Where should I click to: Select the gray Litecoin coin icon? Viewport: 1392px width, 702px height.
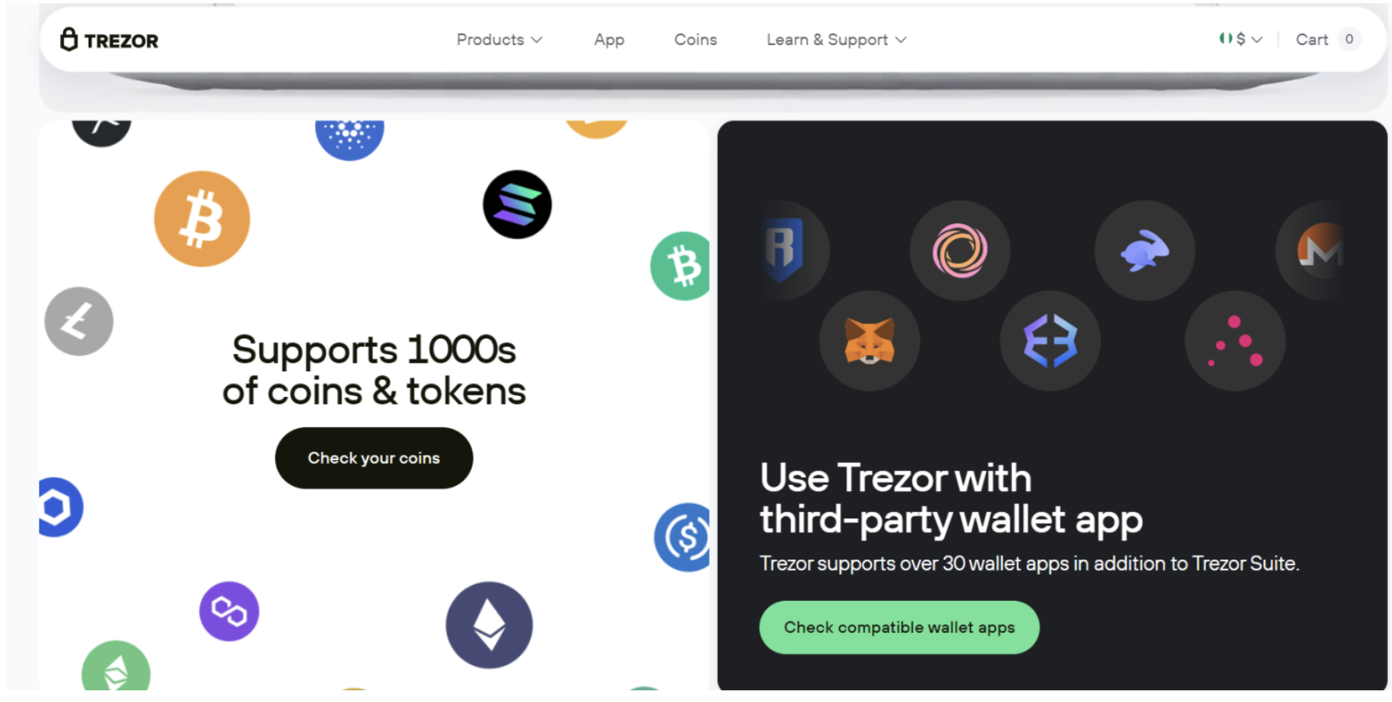point(79,321)
